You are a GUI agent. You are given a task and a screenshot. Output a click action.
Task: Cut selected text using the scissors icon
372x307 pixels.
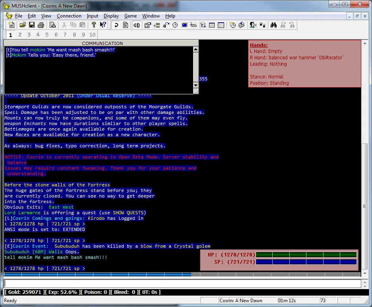pyautogui.click(x=64, y=25)
